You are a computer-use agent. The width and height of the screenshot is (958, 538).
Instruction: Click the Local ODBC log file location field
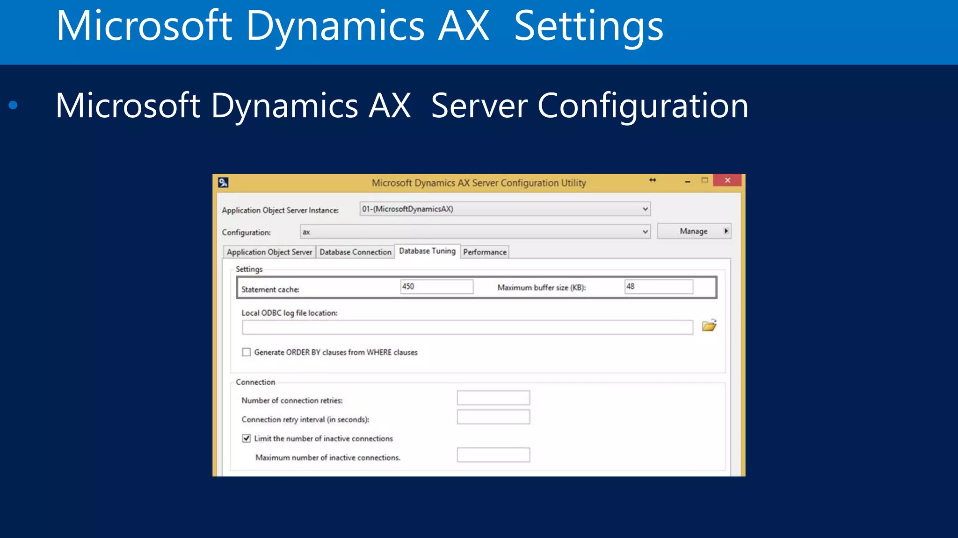467,327
